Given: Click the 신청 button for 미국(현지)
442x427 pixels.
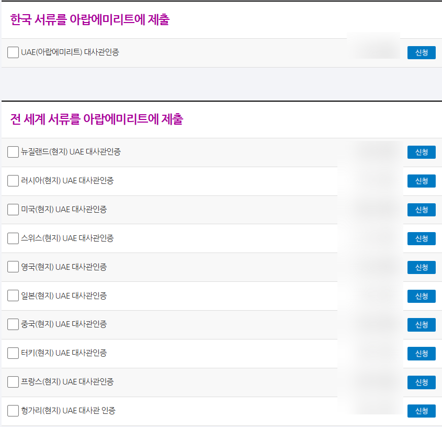Looking at the screenshot, I should [x=422, y=210].
